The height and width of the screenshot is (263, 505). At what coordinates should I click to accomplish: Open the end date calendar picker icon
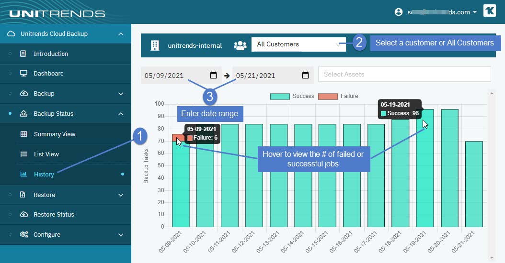click(305, 75)
